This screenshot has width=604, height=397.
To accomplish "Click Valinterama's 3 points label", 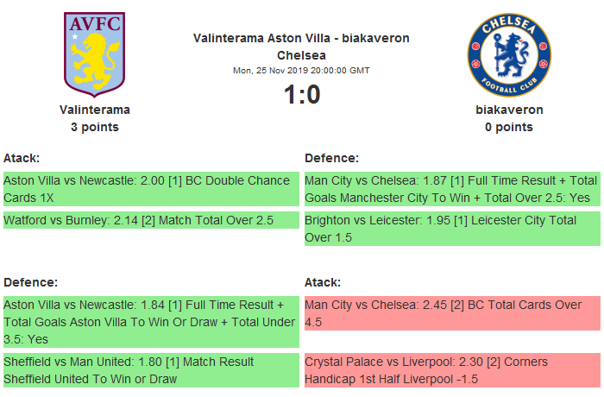I will tap(95, 127).
